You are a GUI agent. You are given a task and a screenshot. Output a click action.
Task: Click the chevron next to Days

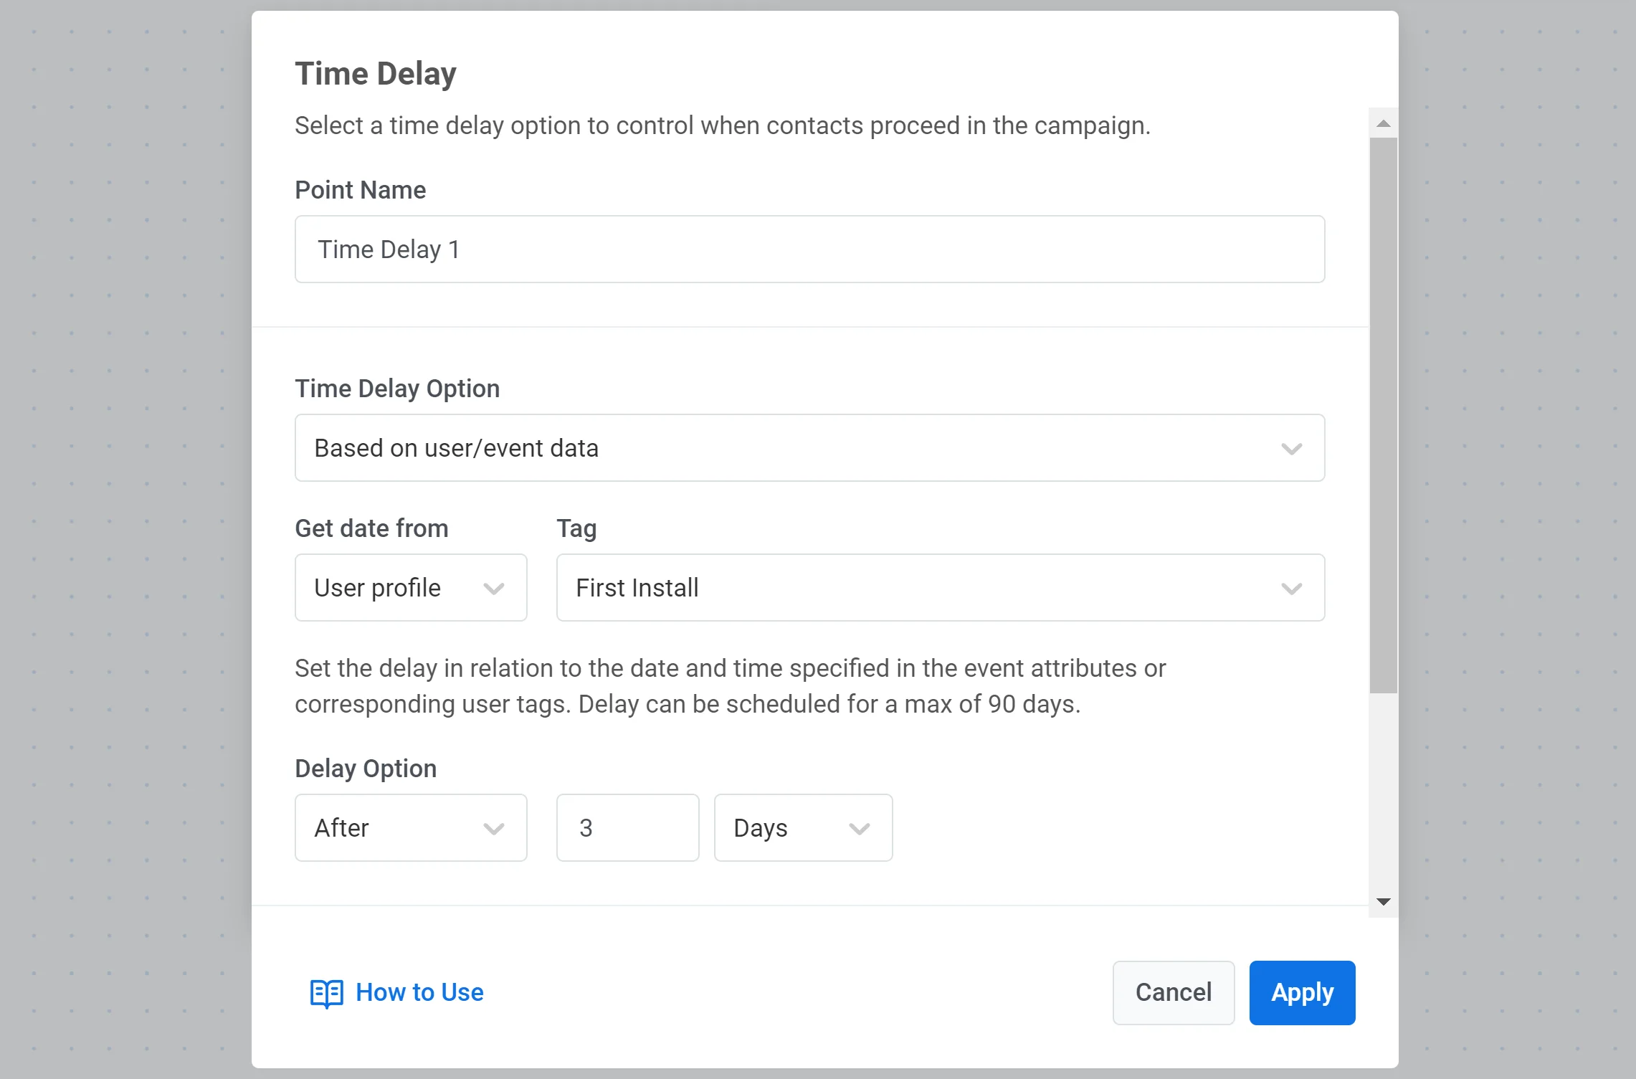pos(859,829)
